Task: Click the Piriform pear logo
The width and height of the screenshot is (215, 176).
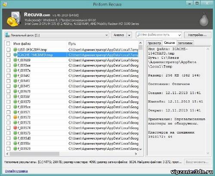Action: tap(204, 19)
